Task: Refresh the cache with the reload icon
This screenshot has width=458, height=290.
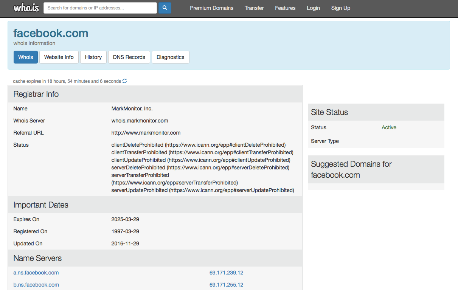Action: click(125, 81)
